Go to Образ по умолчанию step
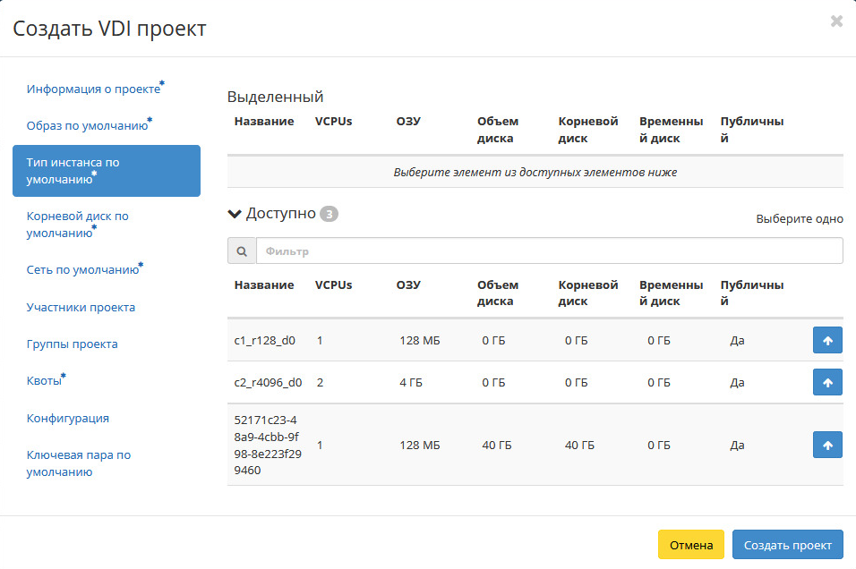 [87, 126]
